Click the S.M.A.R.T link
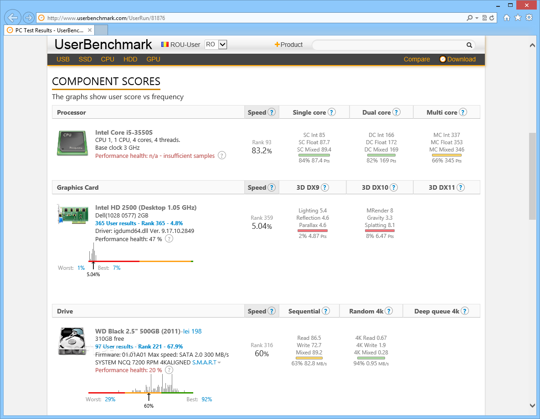This screenshot has width=540, height=419. pos(204,362)
